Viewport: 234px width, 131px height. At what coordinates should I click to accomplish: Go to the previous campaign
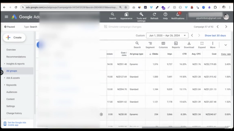coord(218,27)
